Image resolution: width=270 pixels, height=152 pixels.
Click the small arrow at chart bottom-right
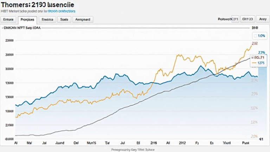pos(261,139)
